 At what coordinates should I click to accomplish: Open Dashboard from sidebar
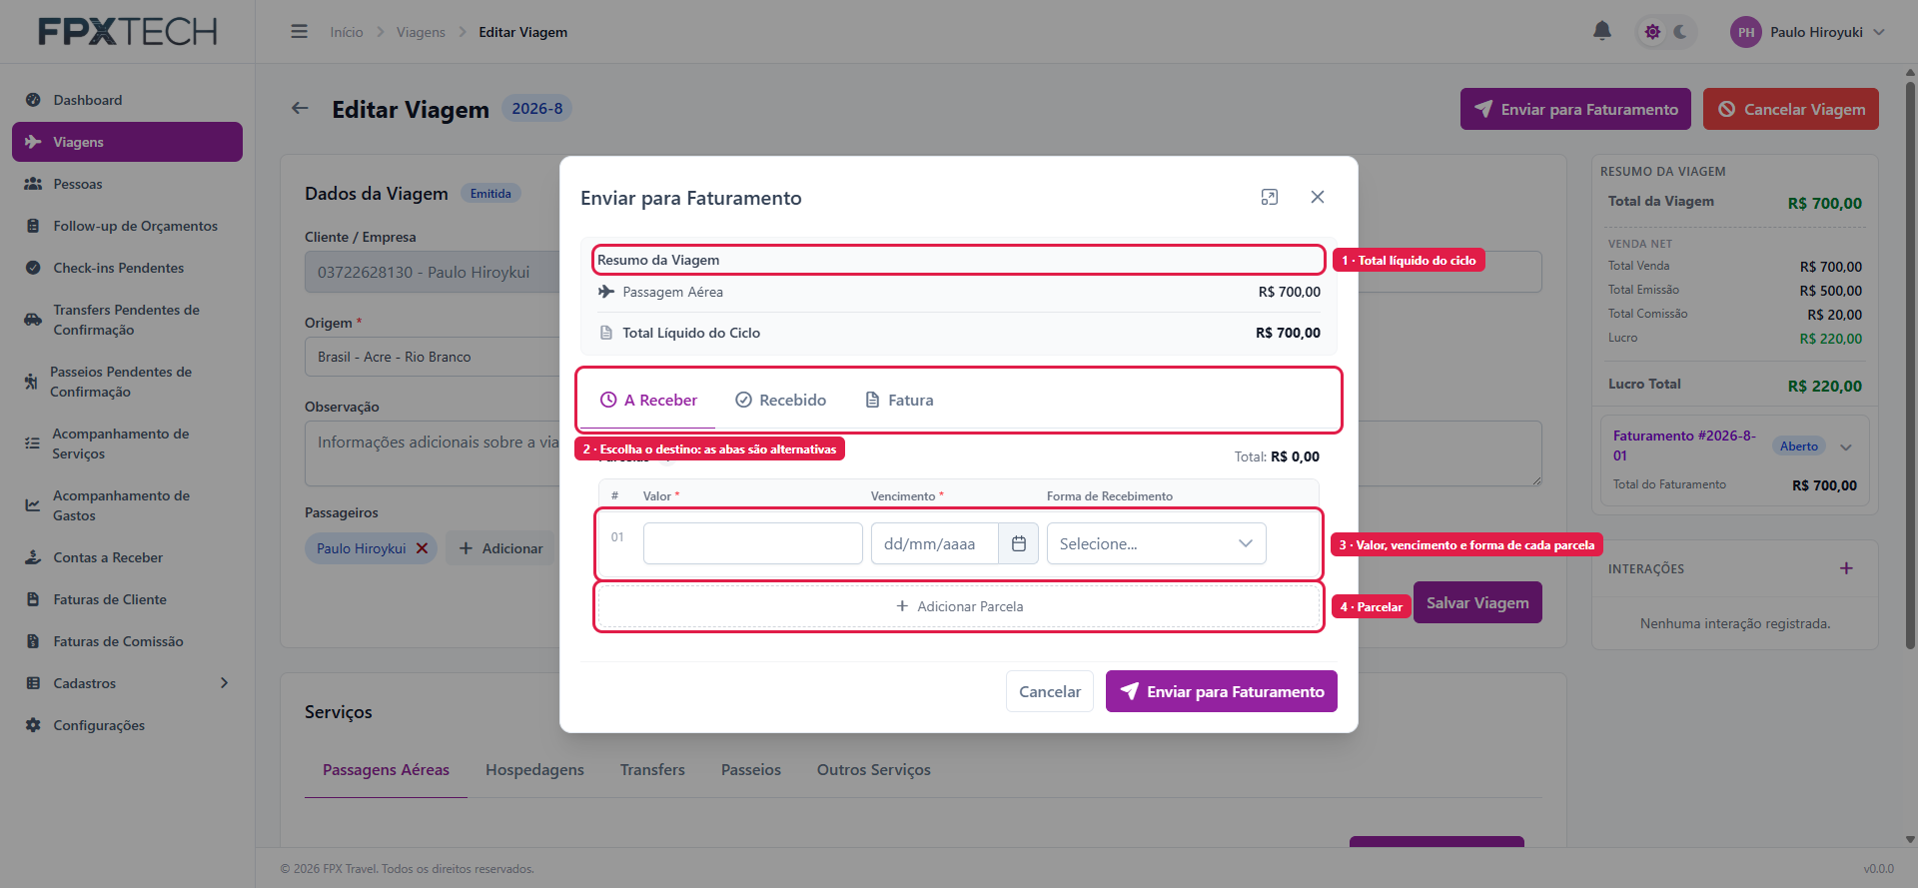pos(127,100)
